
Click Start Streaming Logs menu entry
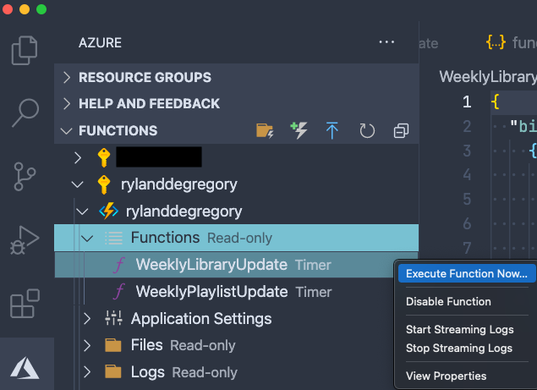459,329
